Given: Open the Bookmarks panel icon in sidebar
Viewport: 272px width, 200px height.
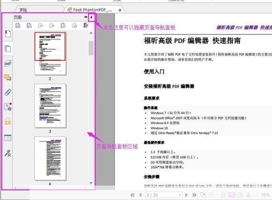Looking at the screenshot, I should point(8,34).
